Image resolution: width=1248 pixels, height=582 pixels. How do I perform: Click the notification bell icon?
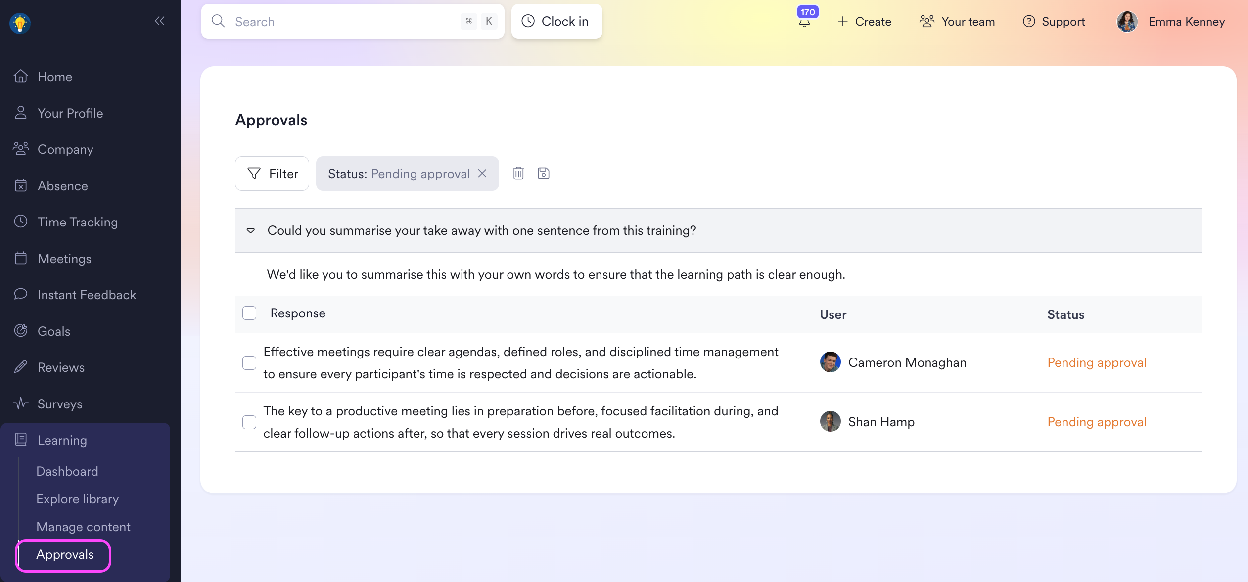point(805,22)
